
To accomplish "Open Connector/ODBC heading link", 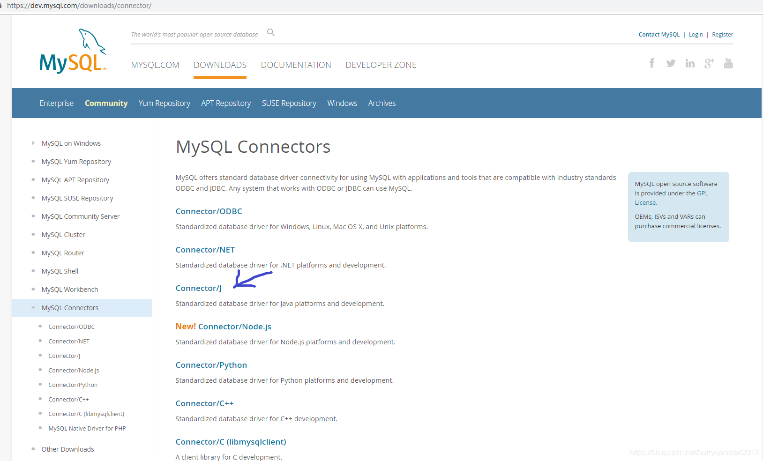I will [x=209, y=211].
